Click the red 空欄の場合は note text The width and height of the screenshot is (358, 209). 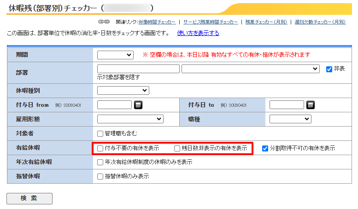226,55
